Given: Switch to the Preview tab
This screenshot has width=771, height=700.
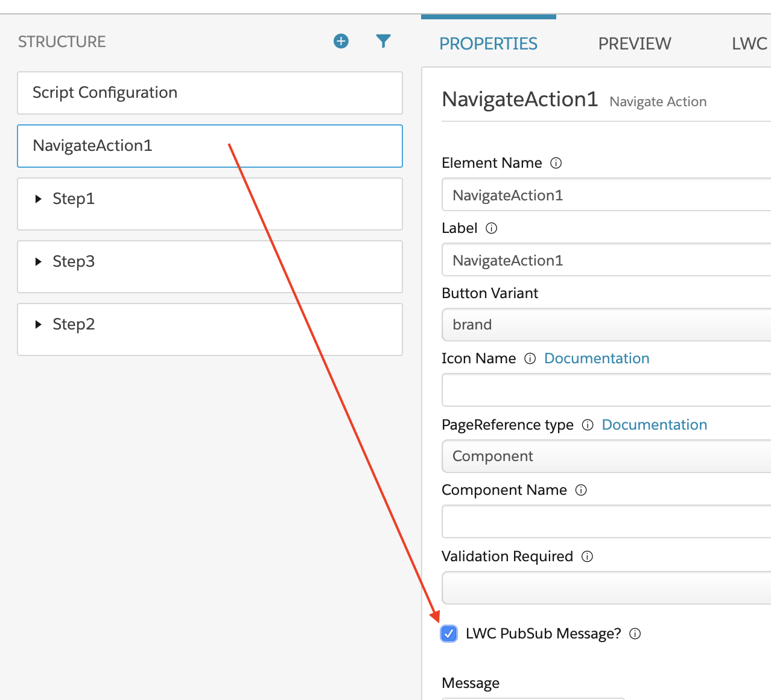Looking at the screenshot, I should click(x=634, y=43).
